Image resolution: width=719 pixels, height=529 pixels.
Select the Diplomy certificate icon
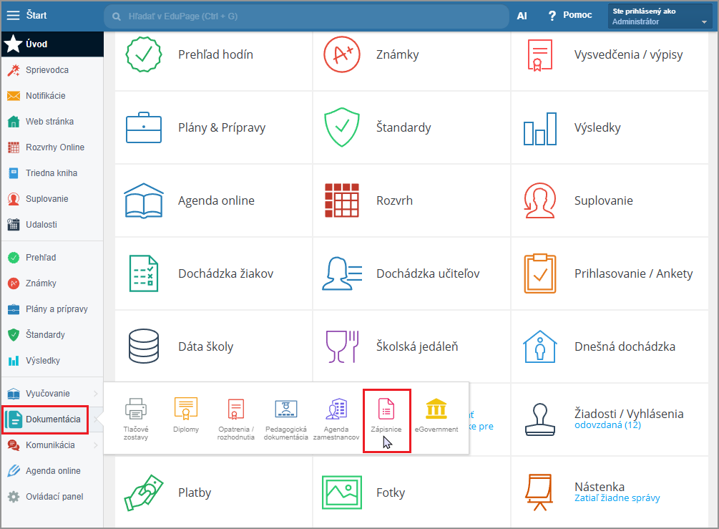186,409
